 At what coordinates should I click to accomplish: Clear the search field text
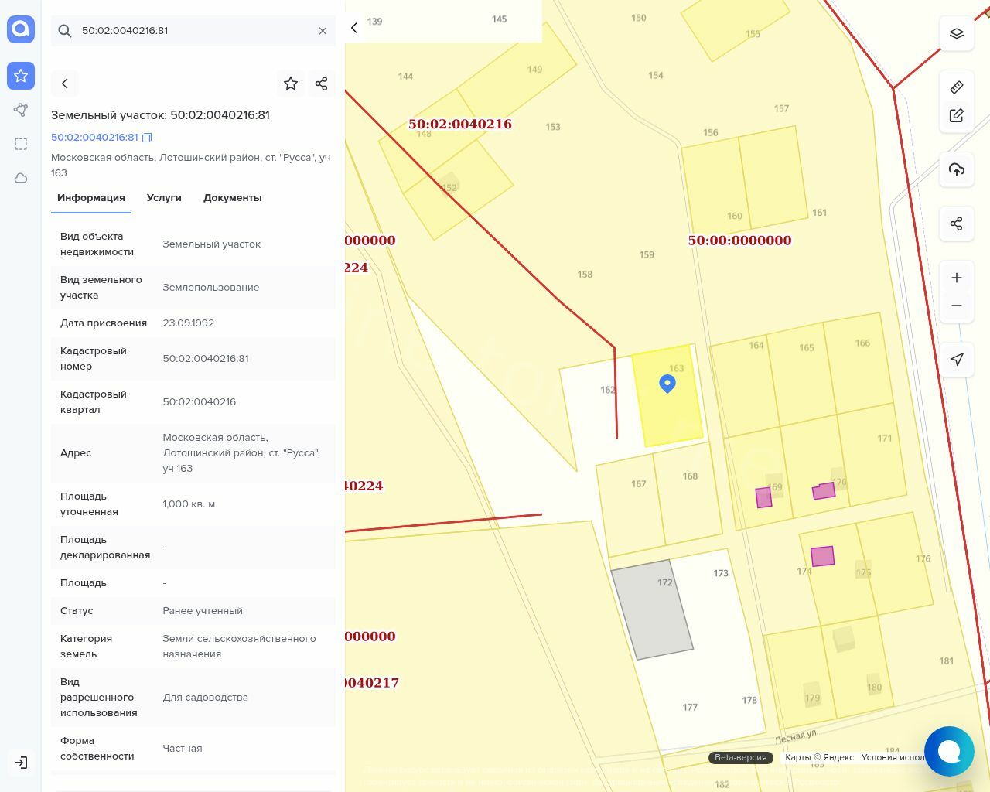[323, 31]
